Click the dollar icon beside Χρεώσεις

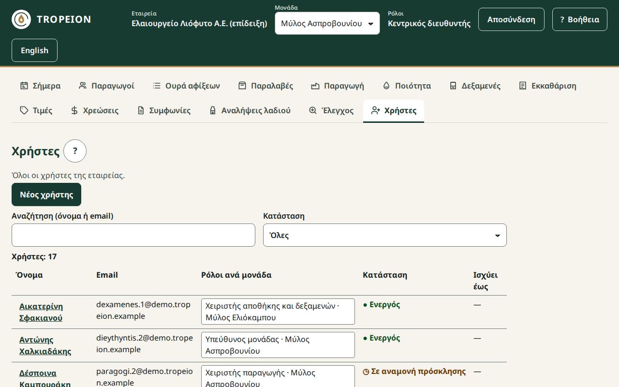[74, 110]
